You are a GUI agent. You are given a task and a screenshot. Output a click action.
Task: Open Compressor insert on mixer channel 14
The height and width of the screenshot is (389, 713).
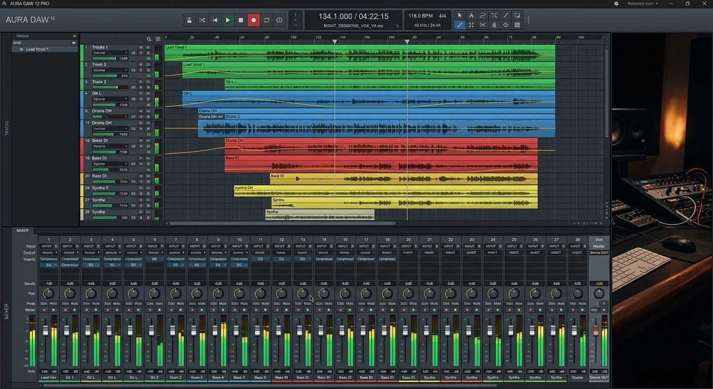[324, 259]
